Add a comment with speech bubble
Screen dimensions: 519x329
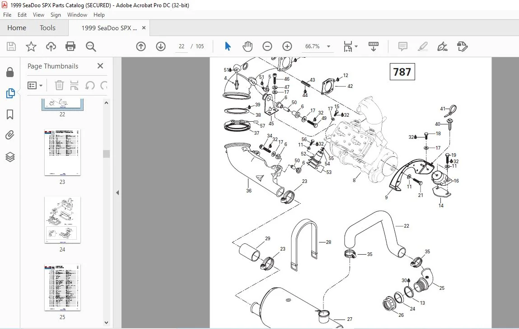click(x=402, y=46)
